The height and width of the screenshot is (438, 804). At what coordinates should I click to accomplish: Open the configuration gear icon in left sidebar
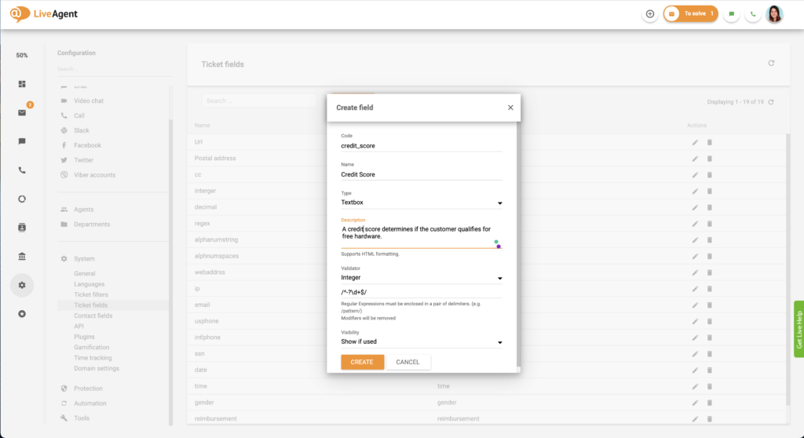(22, 285)
